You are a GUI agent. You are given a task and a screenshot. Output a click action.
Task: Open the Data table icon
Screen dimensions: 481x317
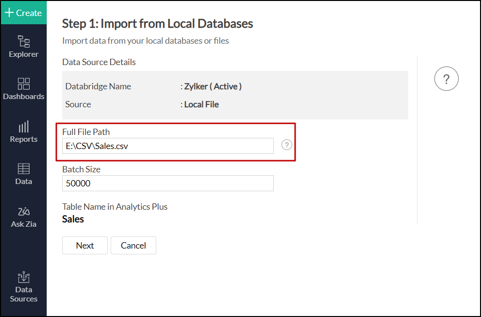[x=23, y=169]
